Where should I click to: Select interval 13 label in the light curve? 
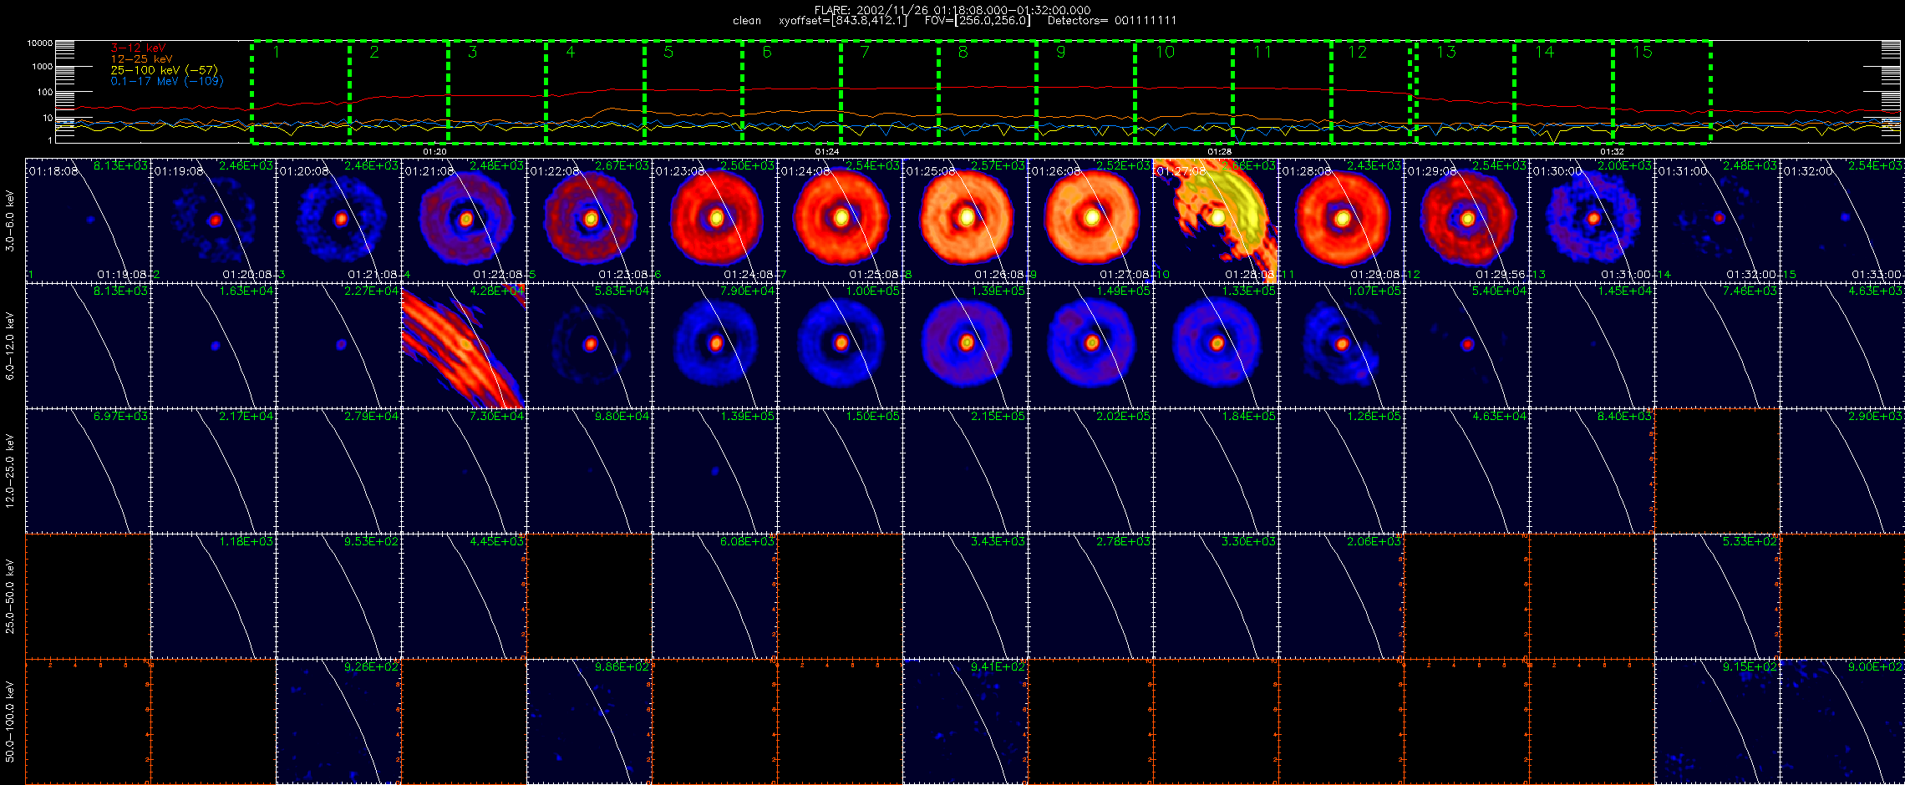coord(1446,52)
